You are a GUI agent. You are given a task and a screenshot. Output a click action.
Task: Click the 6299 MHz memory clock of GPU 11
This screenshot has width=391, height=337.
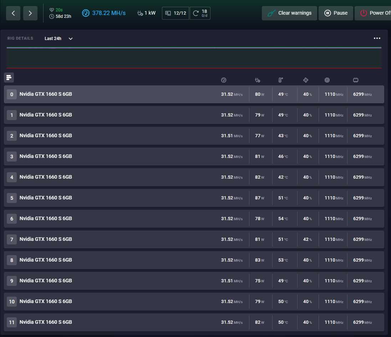tap(362, 322)
